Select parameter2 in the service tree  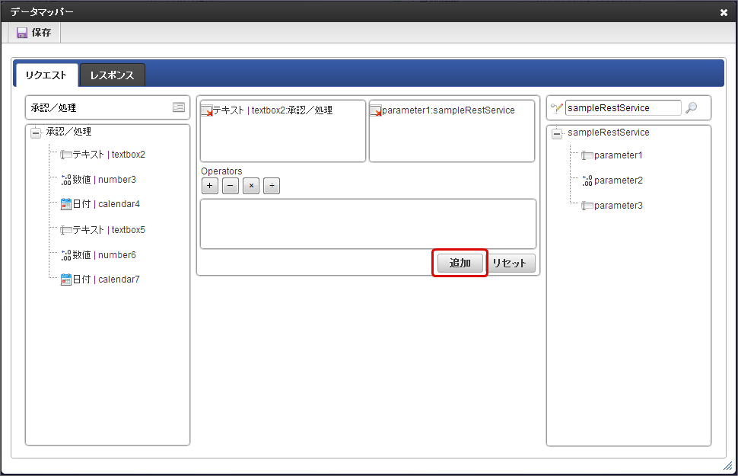coord(618,180)
